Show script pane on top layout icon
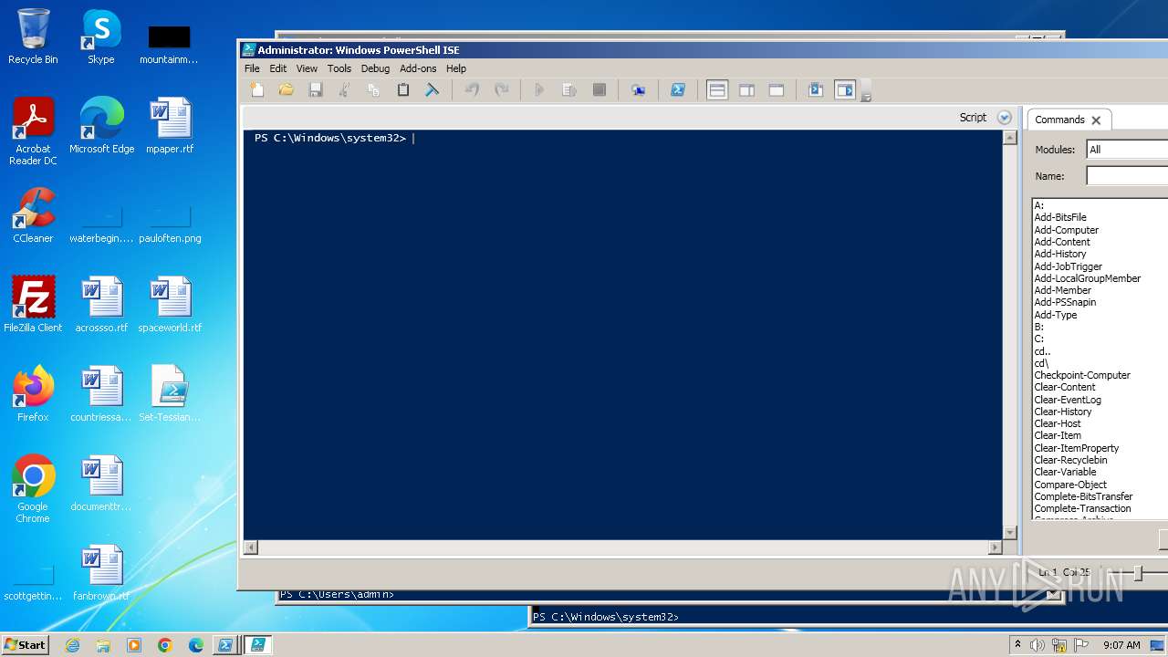1168x657 pixels. pyautogui.click(x=717, y=89)
